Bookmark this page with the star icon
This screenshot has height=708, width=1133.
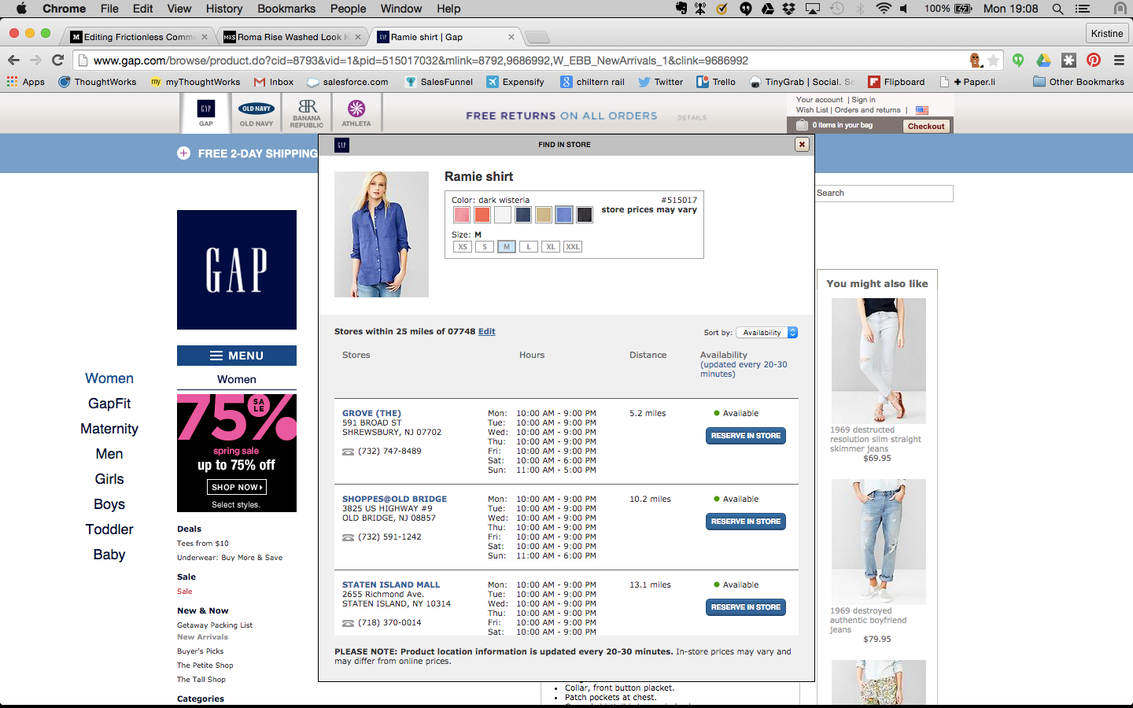(994, 61)
